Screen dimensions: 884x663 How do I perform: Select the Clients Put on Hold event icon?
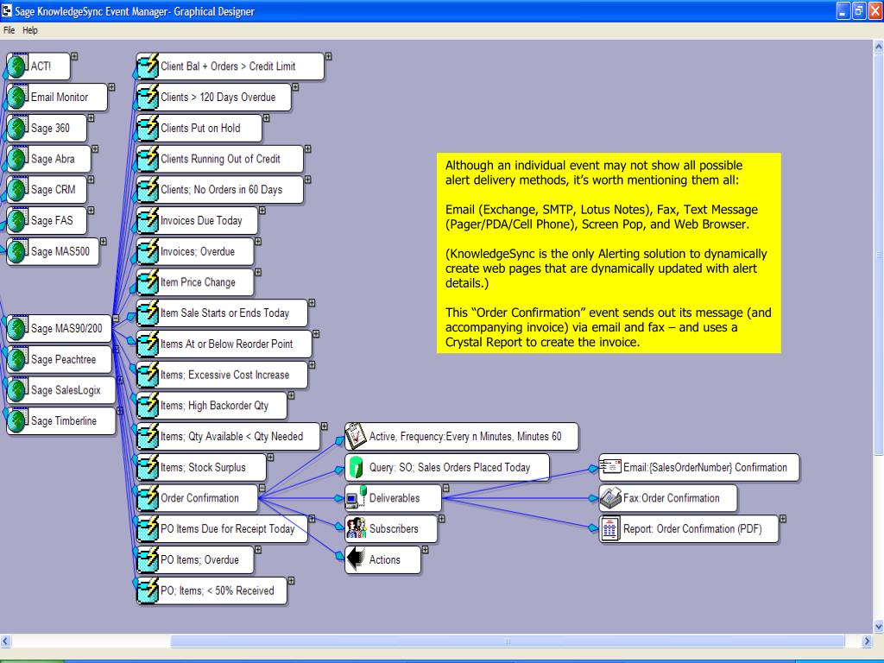[148, 128]
